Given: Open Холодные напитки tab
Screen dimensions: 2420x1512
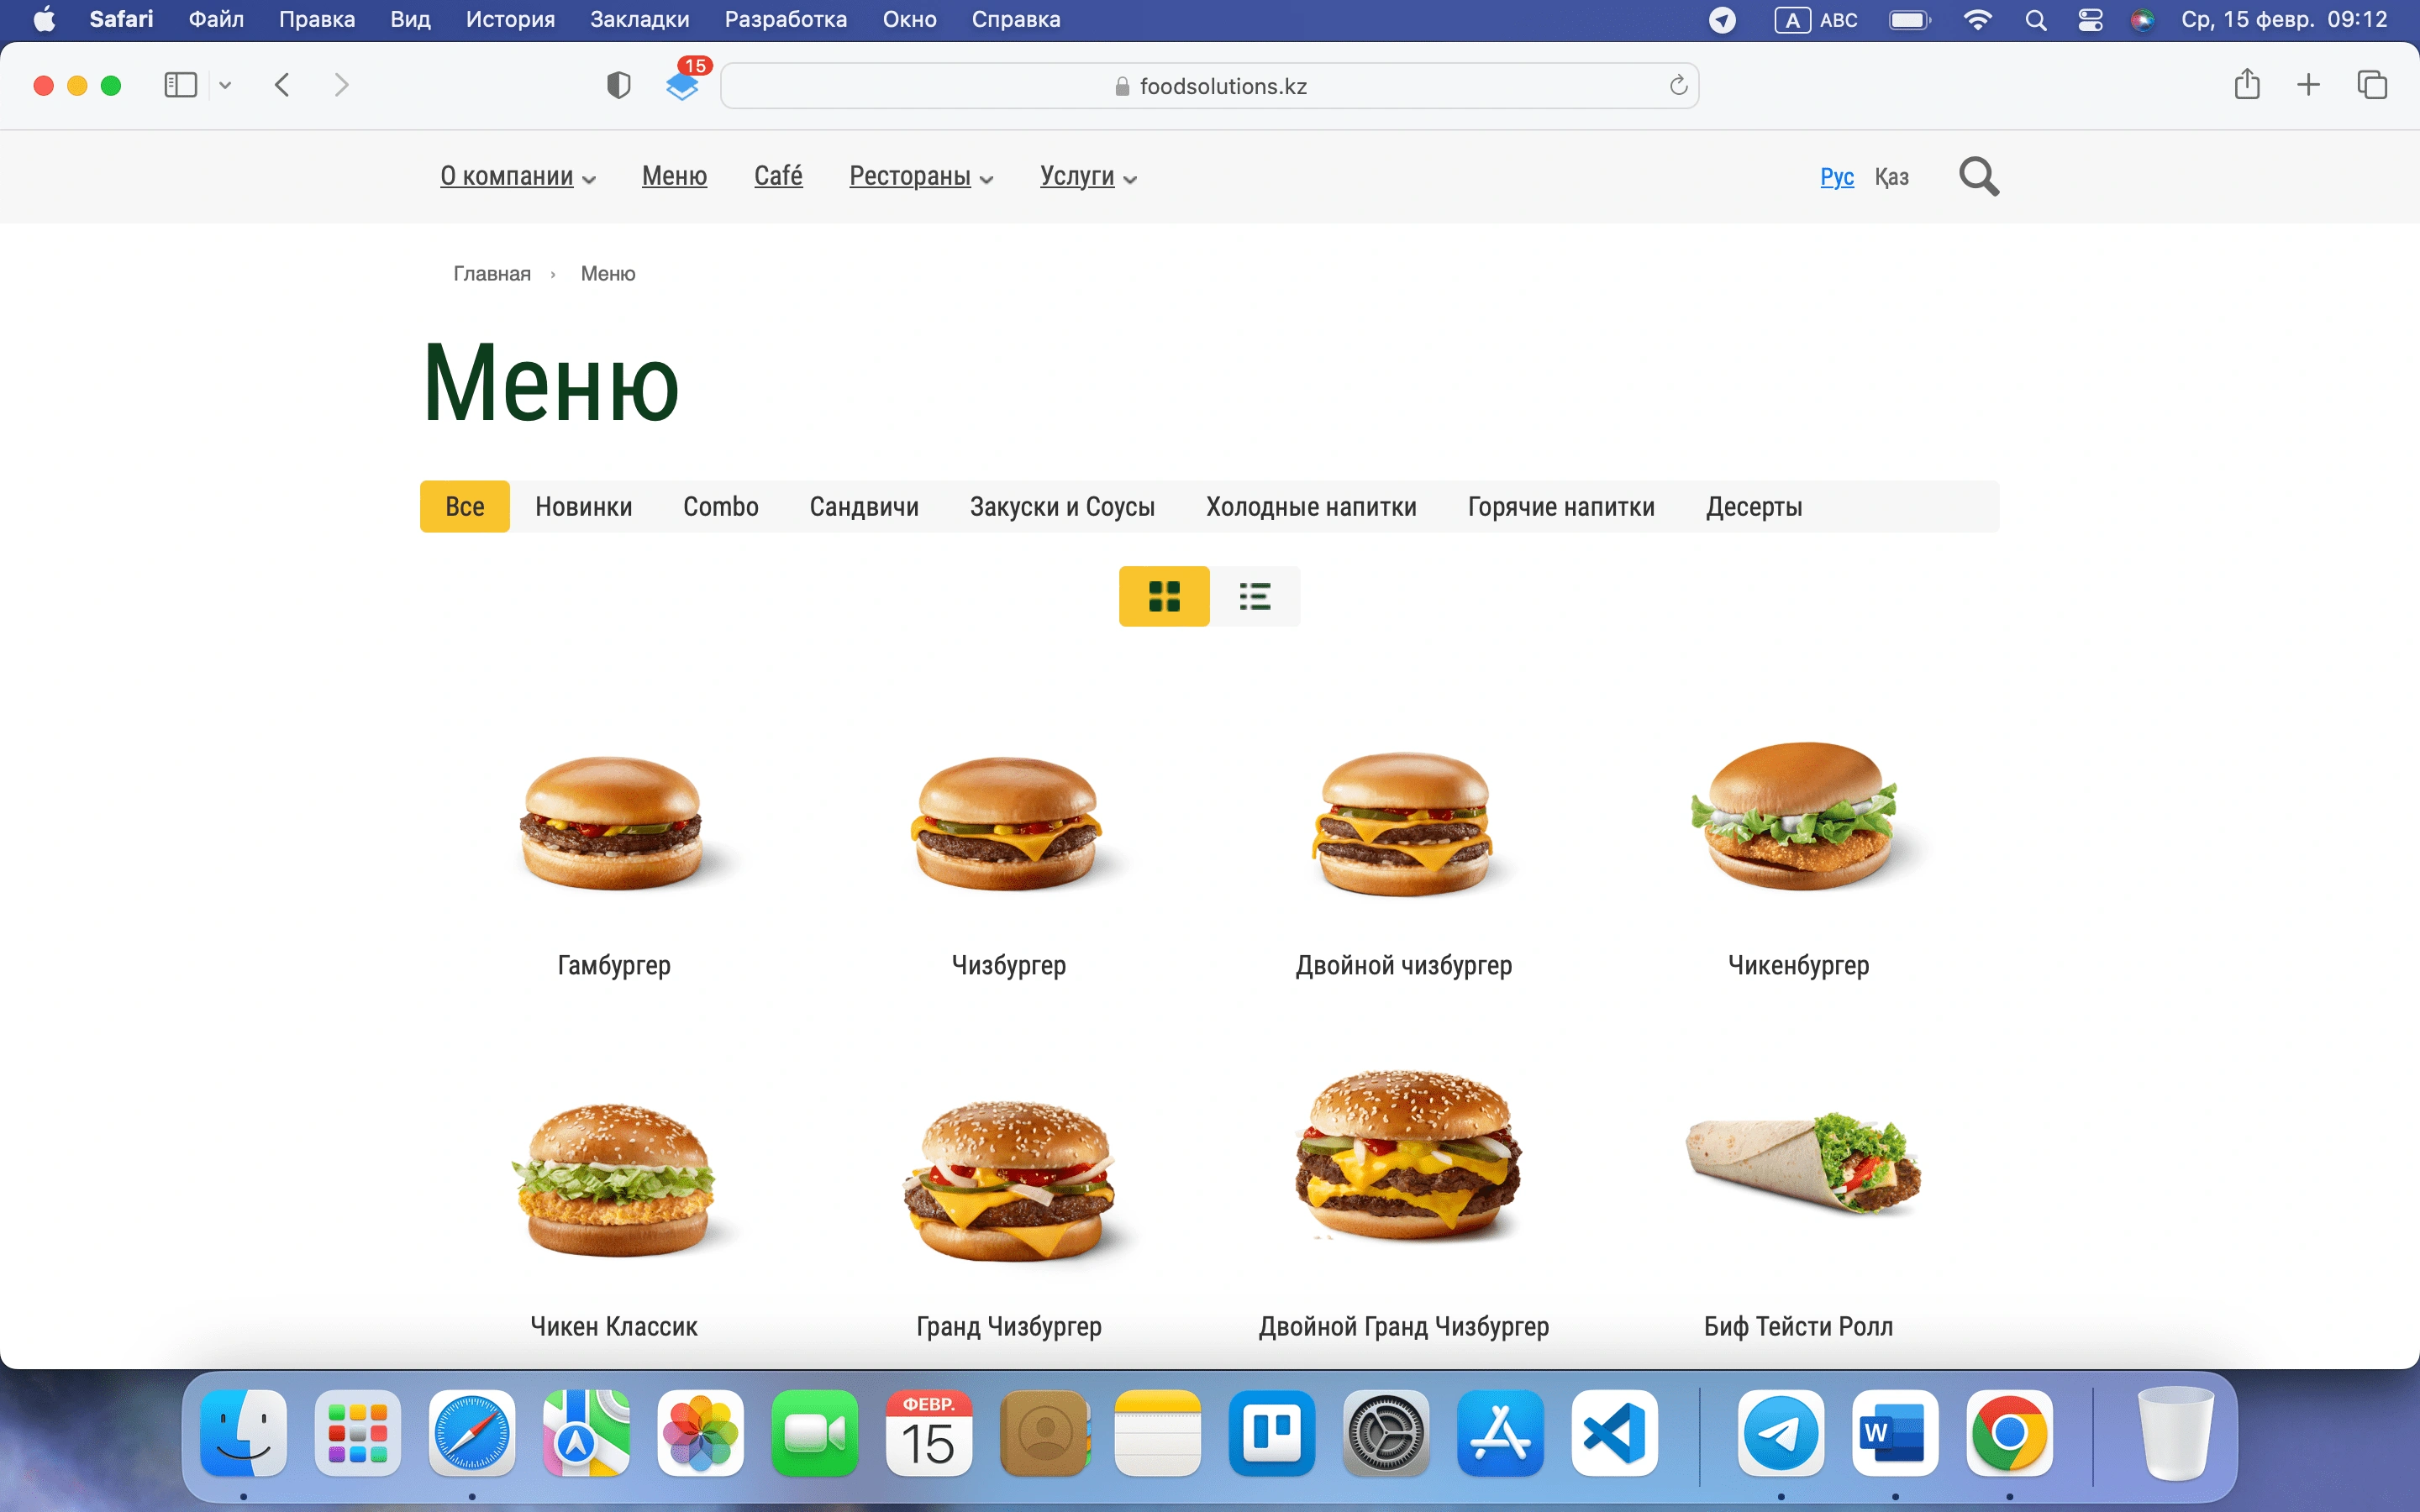Looking at the screenshot, I should tap(1311, 507).
